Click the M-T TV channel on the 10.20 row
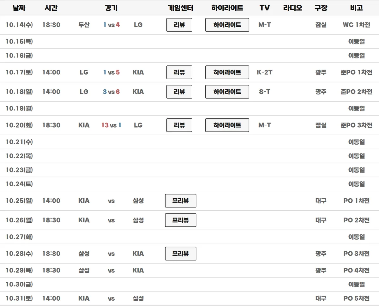 click(x=265, y=125)
